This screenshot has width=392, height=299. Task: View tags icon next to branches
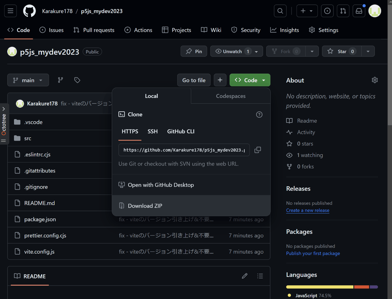tap(77, 80)
